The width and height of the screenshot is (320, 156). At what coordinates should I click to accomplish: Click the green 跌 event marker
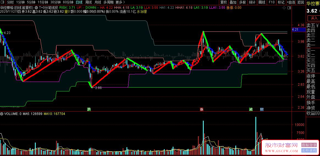pyautogui.click(x=89, y=109)
